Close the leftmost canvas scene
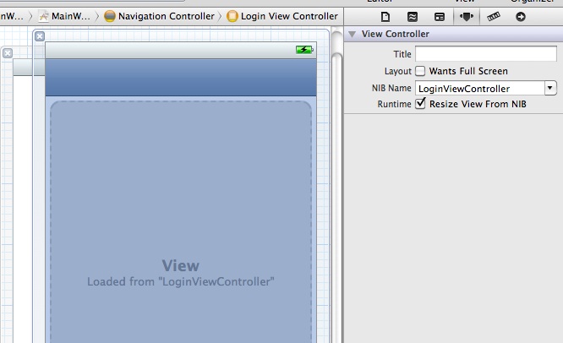The height and width of the screenshot is (343, 563). pos(8,53)
